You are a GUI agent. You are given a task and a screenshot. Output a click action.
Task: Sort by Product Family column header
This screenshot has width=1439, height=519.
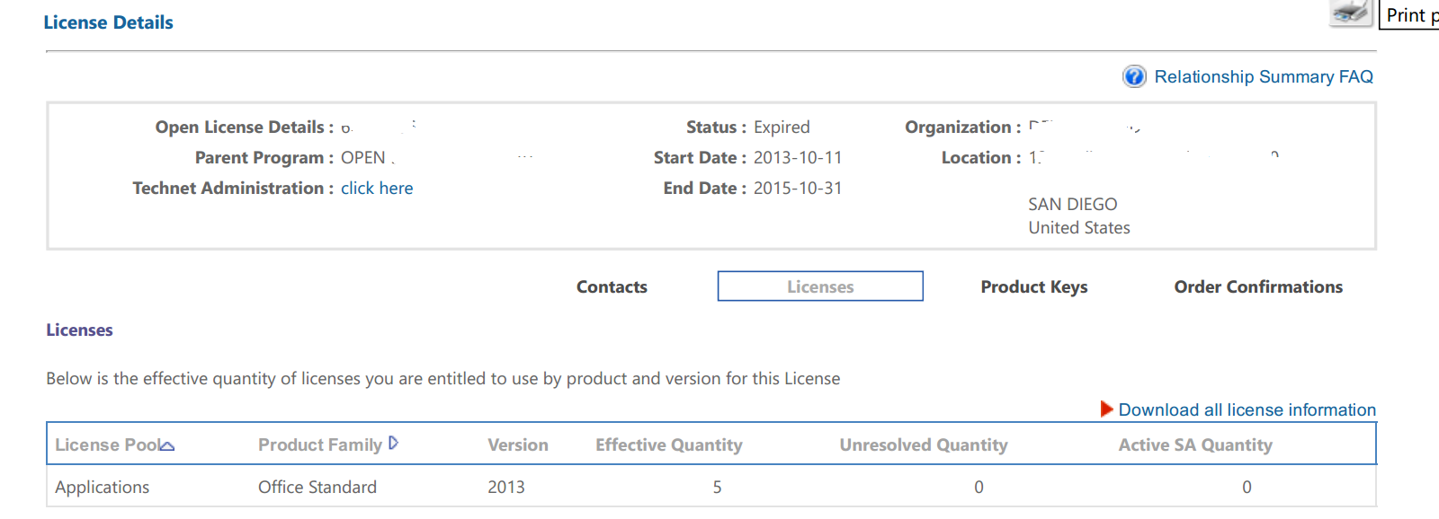click(x=320, y=445)
